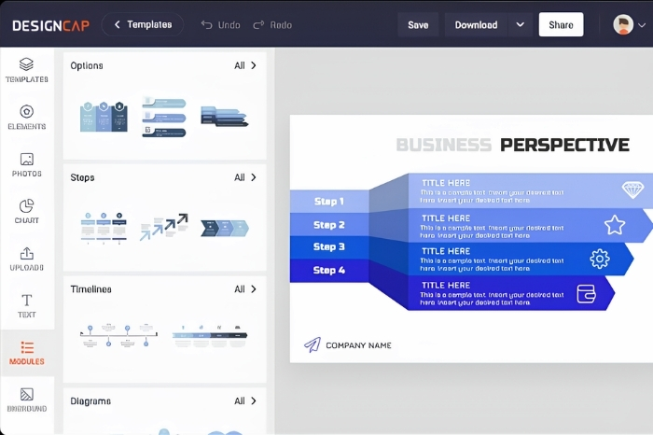The width and height of the screenshot is (653, 435).
Task: Download the design
Action: 476,25
